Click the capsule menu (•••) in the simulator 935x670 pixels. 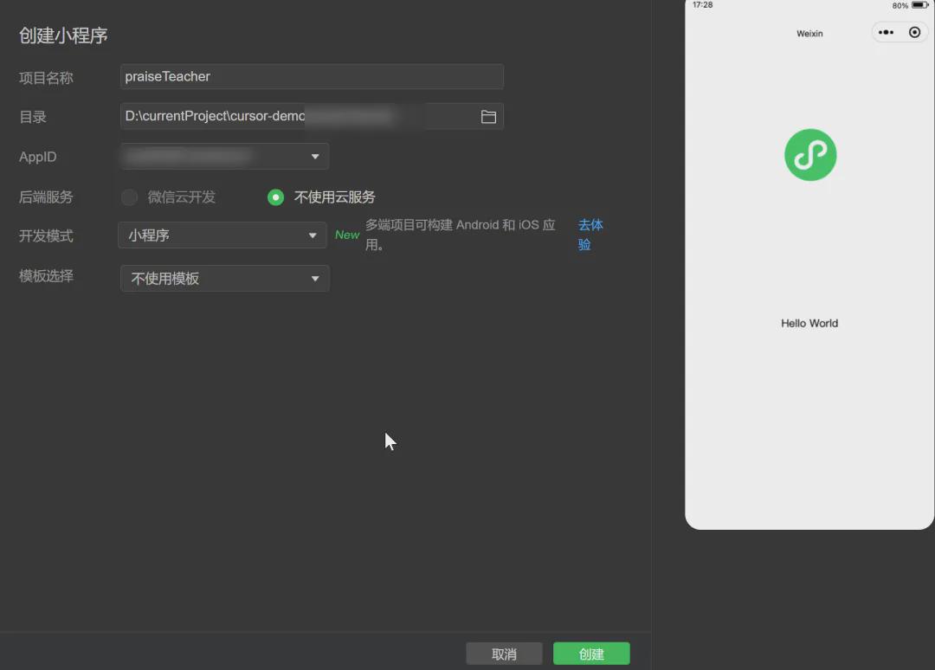point(885,32)
